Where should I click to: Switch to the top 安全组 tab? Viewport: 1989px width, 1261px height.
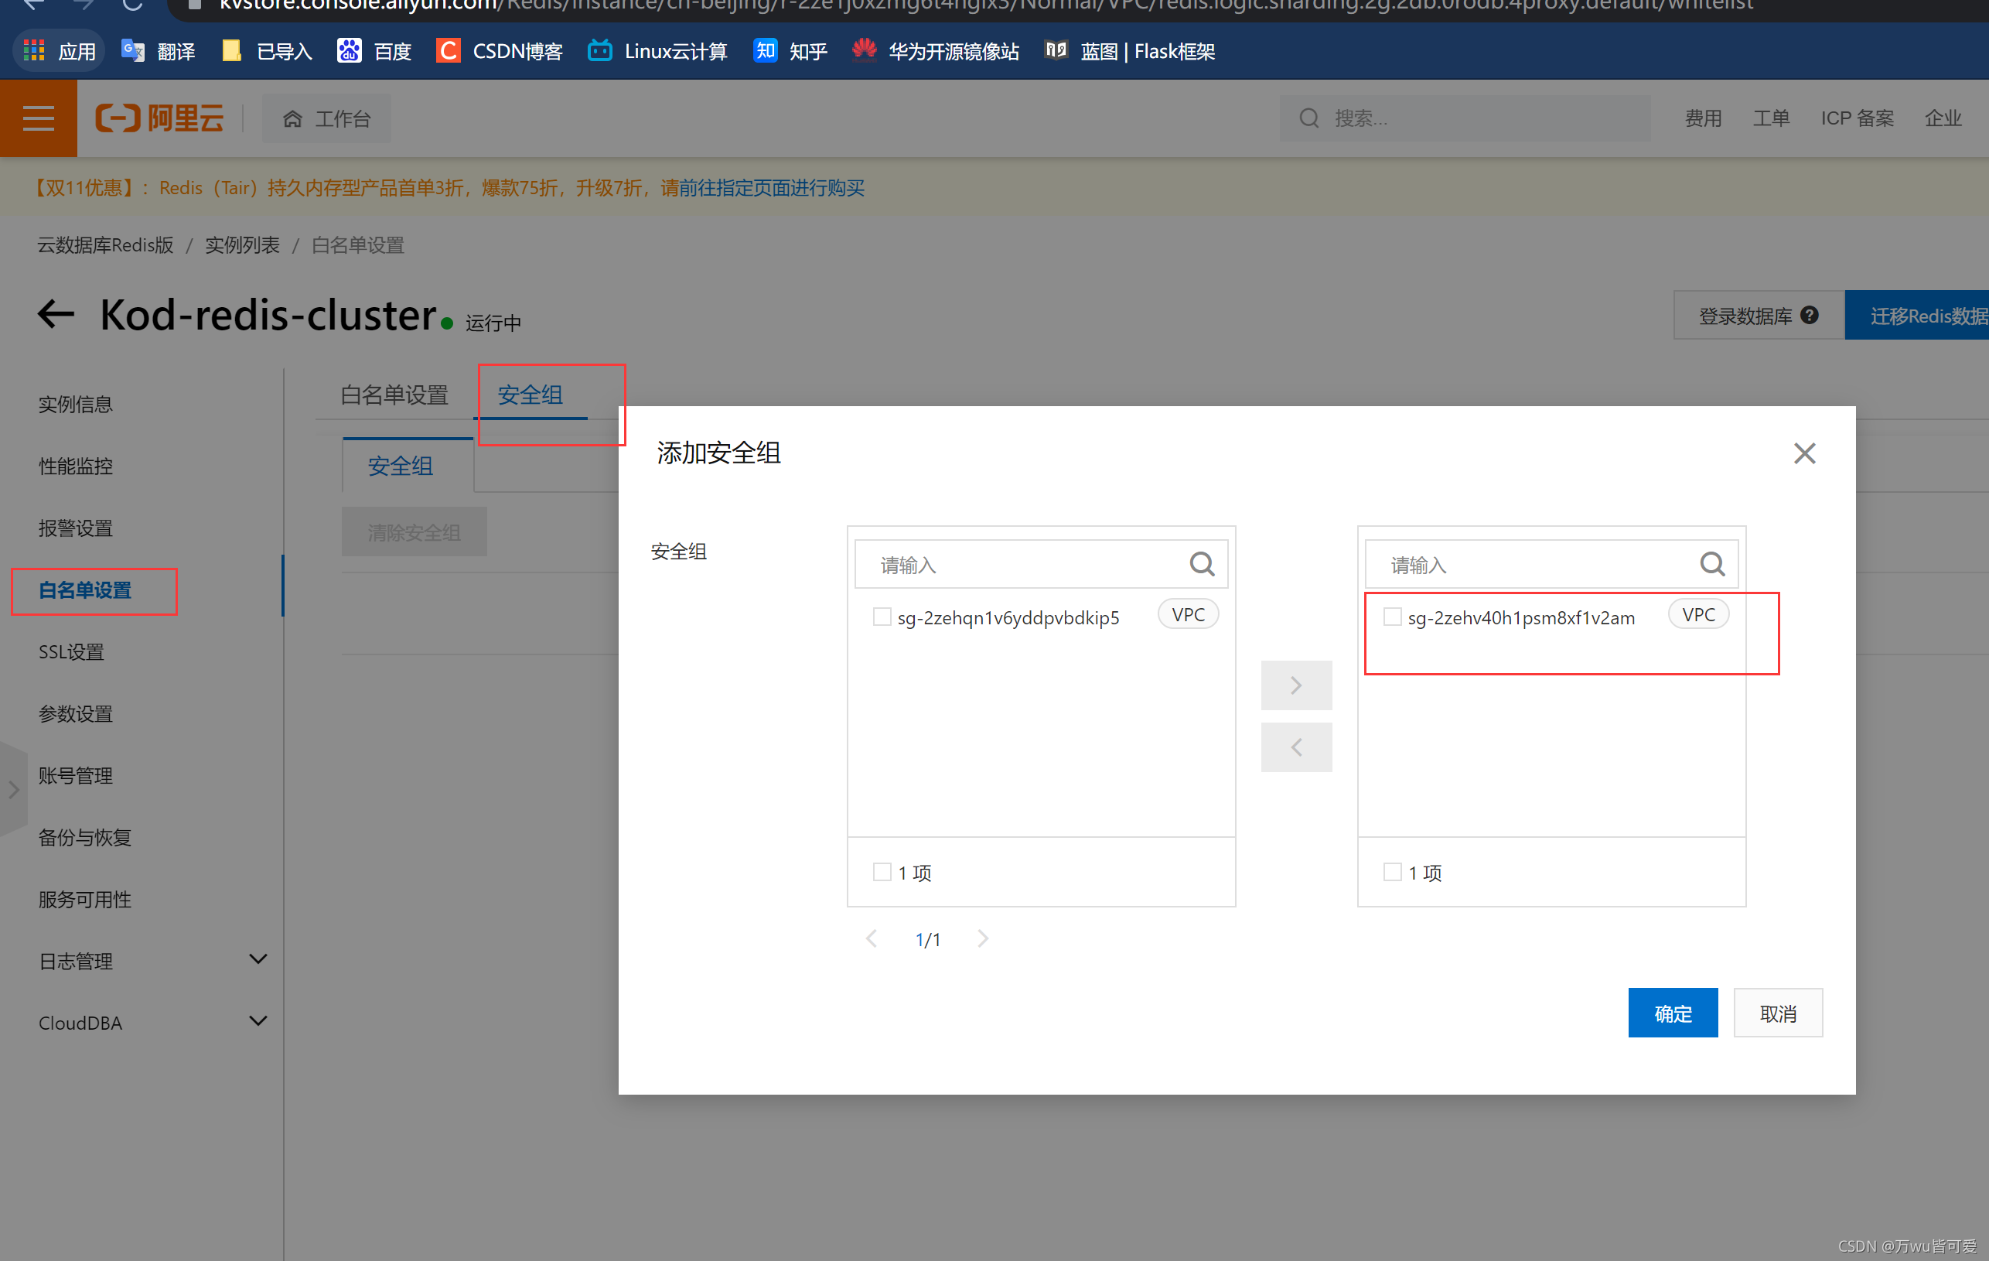[531, 395]
